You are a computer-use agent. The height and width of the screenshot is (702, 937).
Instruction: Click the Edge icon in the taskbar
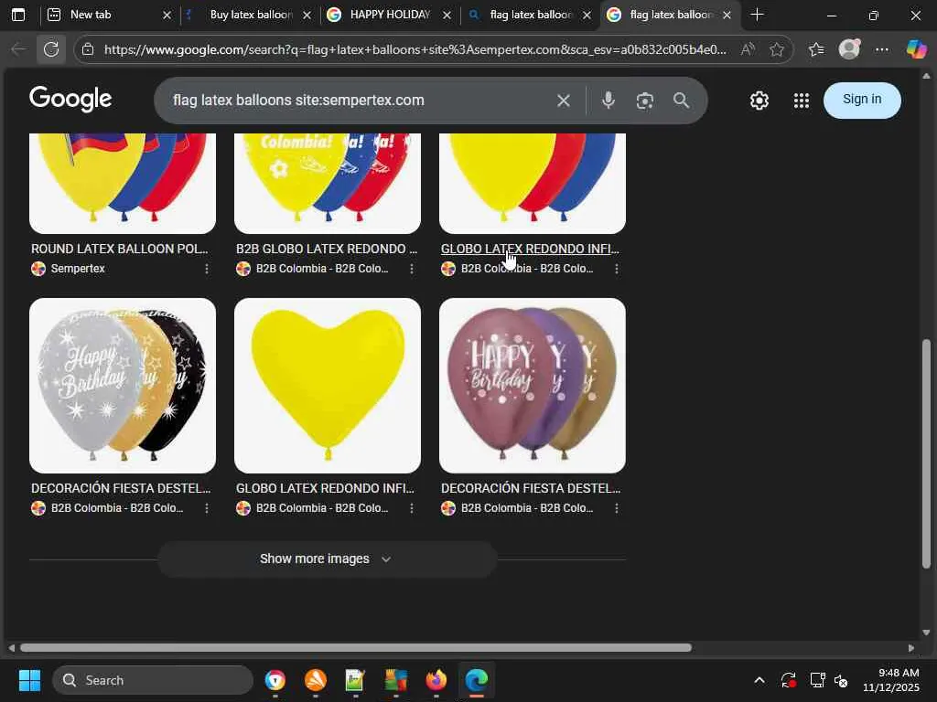[476, 680]
